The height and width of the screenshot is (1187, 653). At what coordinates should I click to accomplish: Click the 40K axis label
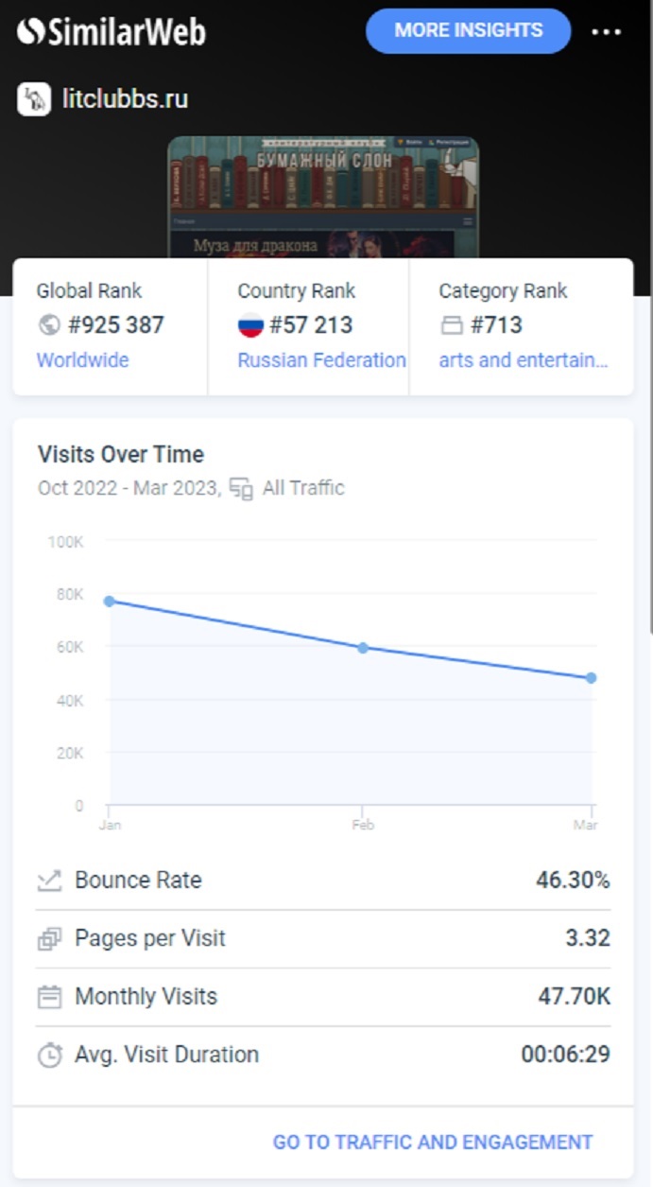coord(69,701)
